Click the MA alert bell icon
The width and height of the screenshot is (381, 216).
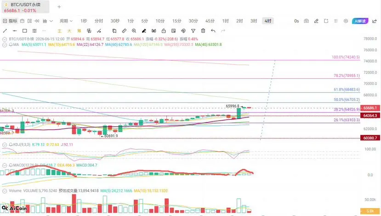coord(11,44)
